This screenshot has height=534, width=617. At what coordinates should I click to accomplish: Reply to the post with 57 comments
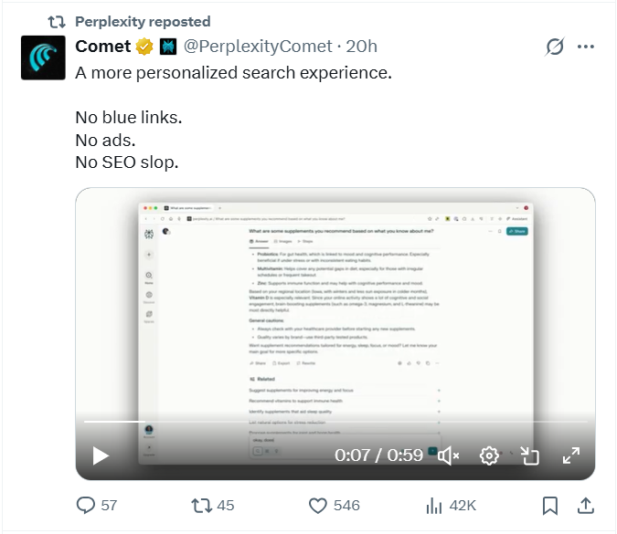(x=97, y=506)
